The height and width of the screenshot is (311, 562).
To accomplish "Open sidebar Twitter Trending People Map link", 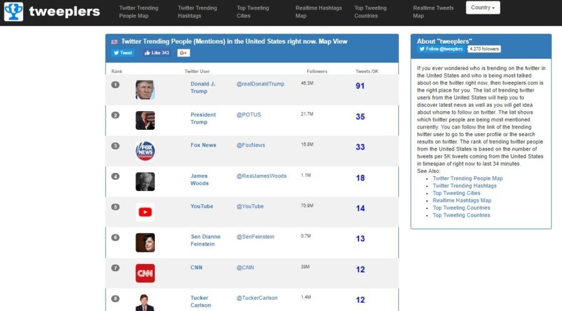I will click(x=467, y=179).
